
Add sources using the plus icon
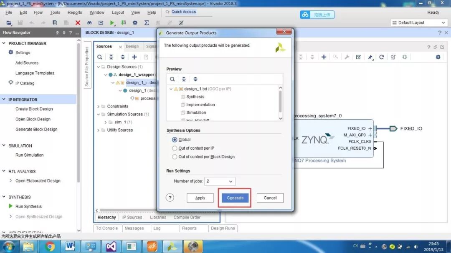(x=134, y=57)
